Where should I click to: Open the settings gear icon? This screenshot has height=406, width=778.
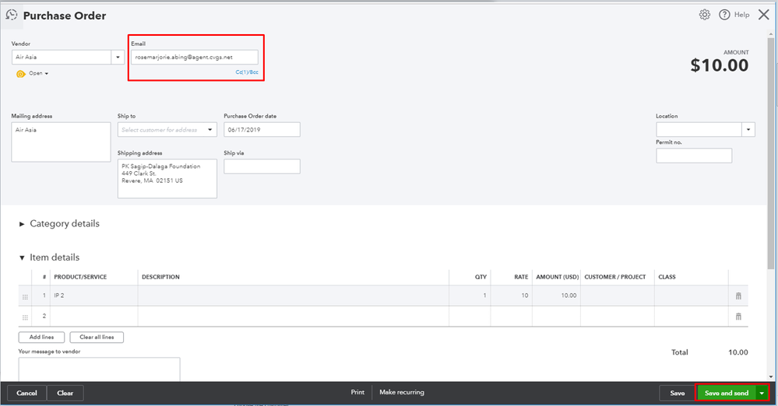click(x=705, y=15)
